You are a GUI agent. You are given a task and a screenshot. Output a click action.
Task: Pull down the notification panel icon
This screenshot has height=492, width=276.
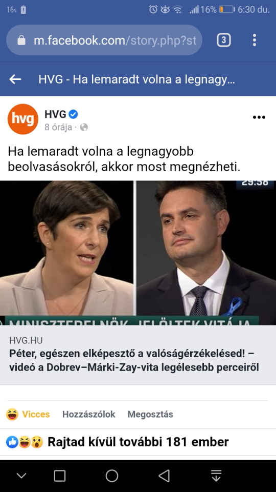point(216,476)
